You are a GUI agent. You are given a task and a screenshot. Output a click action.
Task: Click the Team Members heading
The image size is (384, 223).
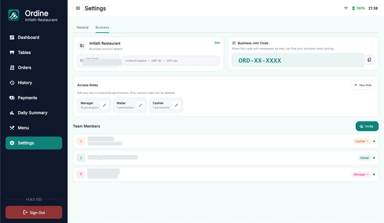click(x=86, y=126)
